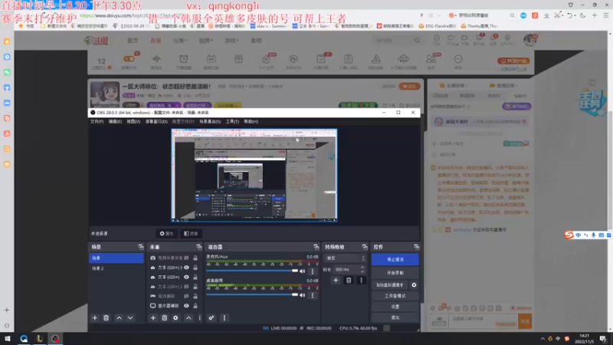The height and width of the screenshot is (345, 613).
Task: Open virtual camera settings gear icon
Action: coord(414,285)
